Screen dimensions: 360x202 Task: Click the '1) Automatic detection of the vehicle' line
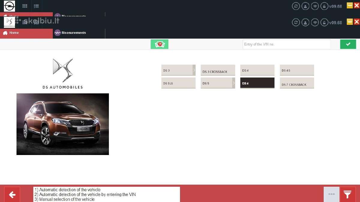[x=67, y=190]
